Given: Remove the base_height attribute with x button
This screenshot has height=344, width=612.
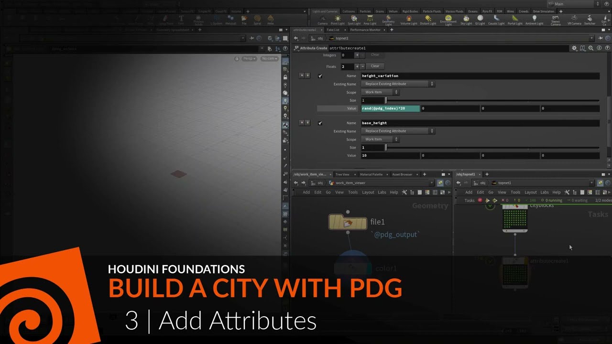Looking at the screenshot, I should [302, 123].
